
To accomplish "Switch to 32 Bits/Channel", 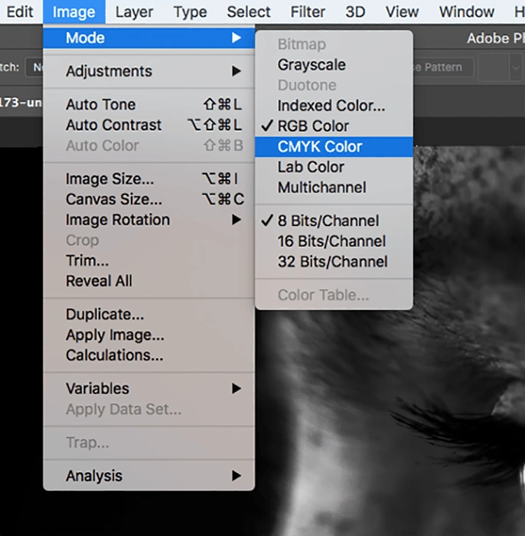I will click(x=332, y=262).
